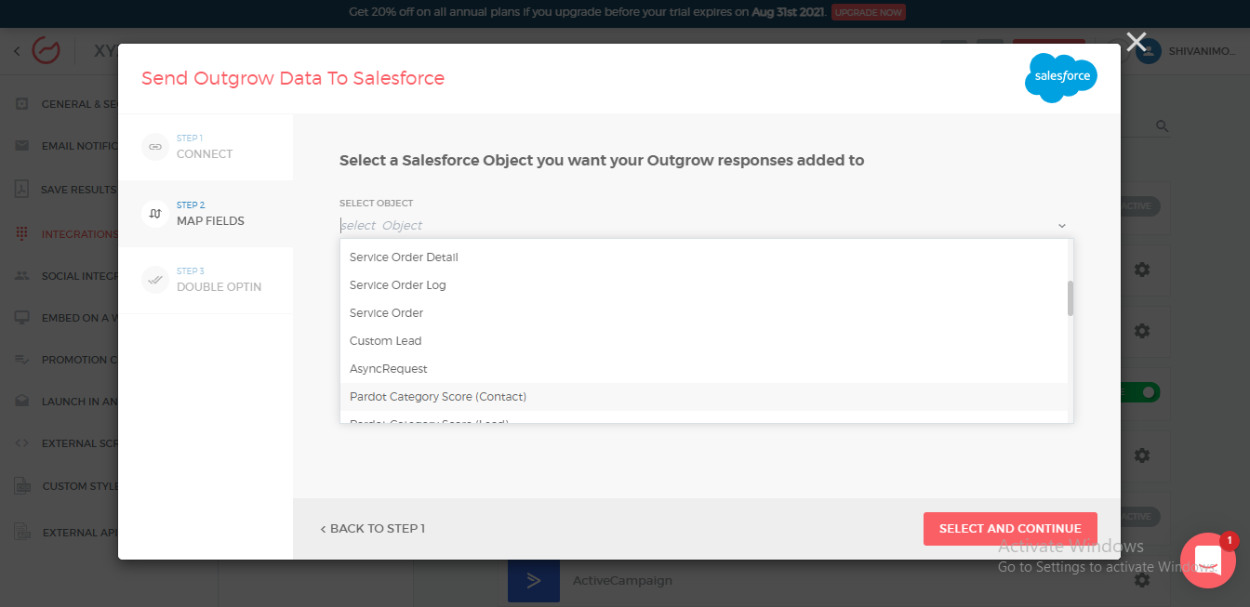Click the object list scrollbar thumb
The width and height of the screenshot is (1250, 607).
pyautogui.click(x=1070, y=298)
